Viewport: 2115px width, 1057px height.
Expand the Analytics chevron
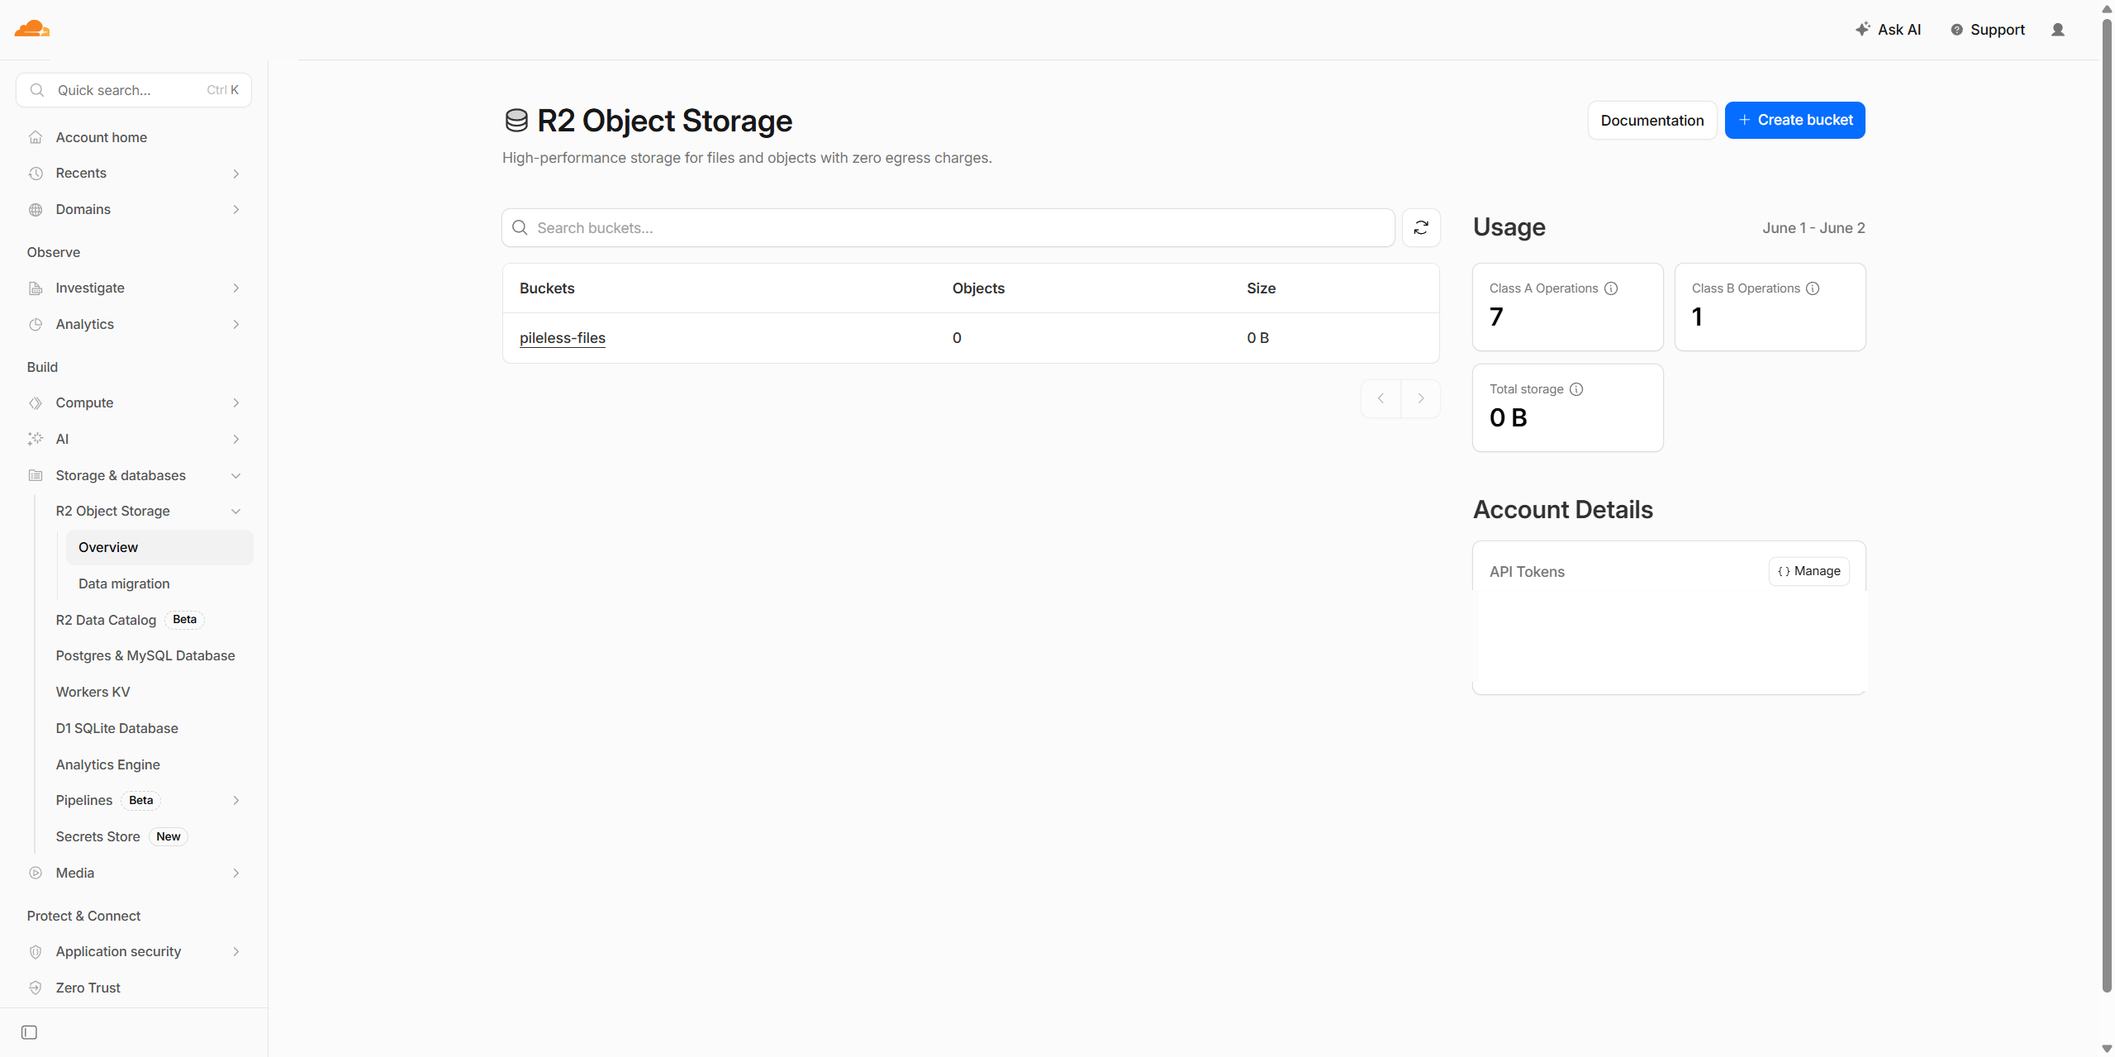[236, 325]
